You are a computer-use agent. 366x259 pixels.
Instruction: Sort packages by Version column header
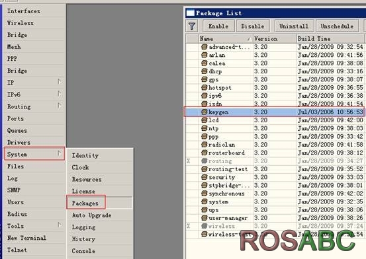point(275,39)
